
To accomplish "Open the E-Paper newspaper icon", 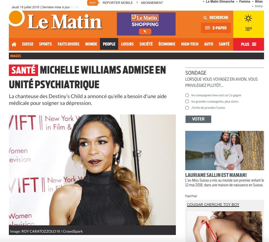I will [208, 28].
